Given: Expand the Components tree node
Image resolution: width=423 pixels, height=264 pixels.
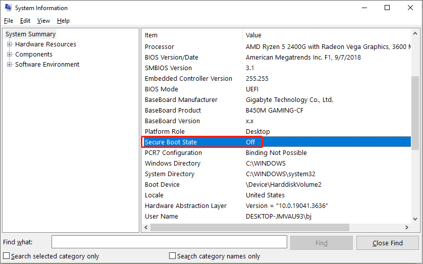Looking at the screenshot, I should [x=9, y=55].
